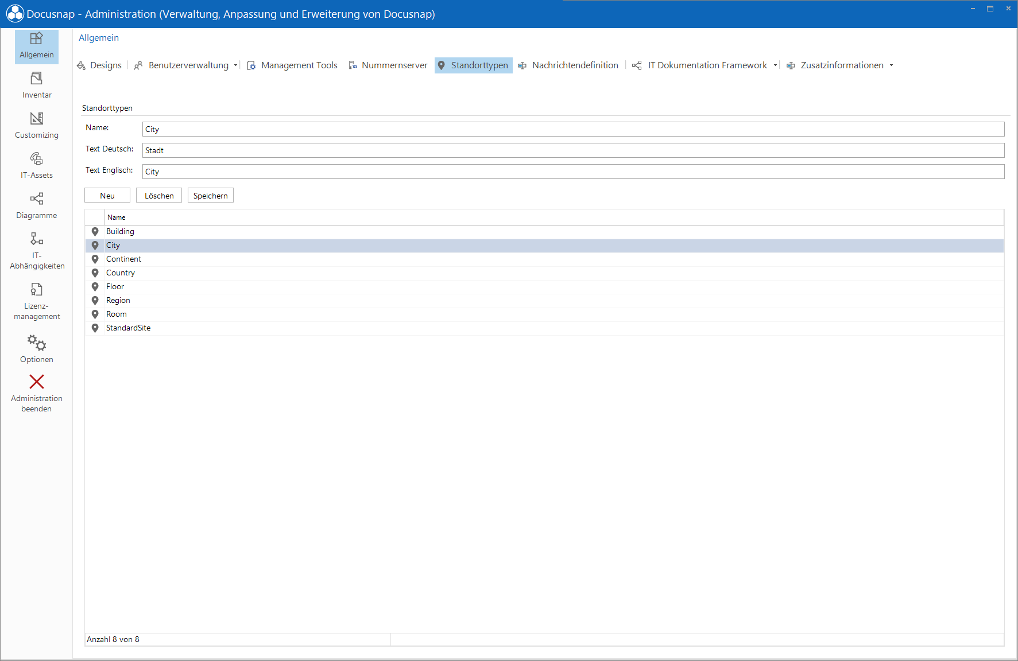Select the Continent row in the list
The image size is (1018, 661).
[544, 259]
